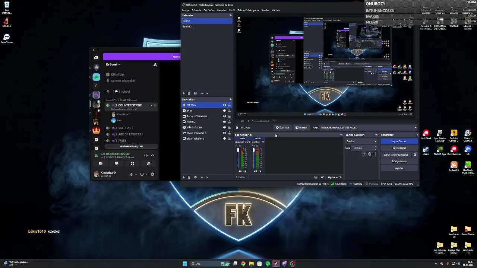Open the Araçlar menu in OBS
The image size is (477, 268).
coord(265,10)
